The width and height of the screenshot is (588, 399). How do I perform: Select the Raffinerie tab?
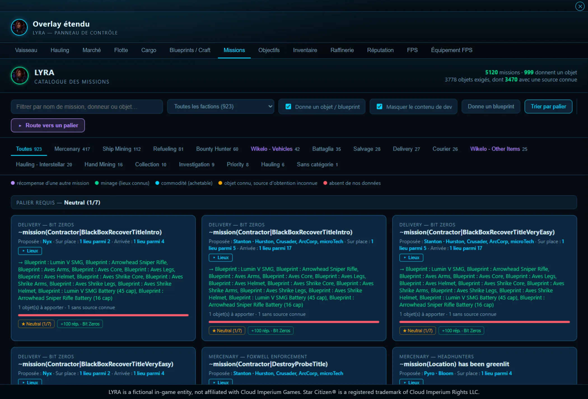click(x=342, y=50)
